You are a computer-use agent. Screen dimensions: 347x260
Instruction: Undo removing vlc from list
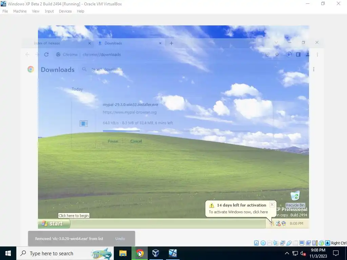pyautogui.click(x=120, y=239)
